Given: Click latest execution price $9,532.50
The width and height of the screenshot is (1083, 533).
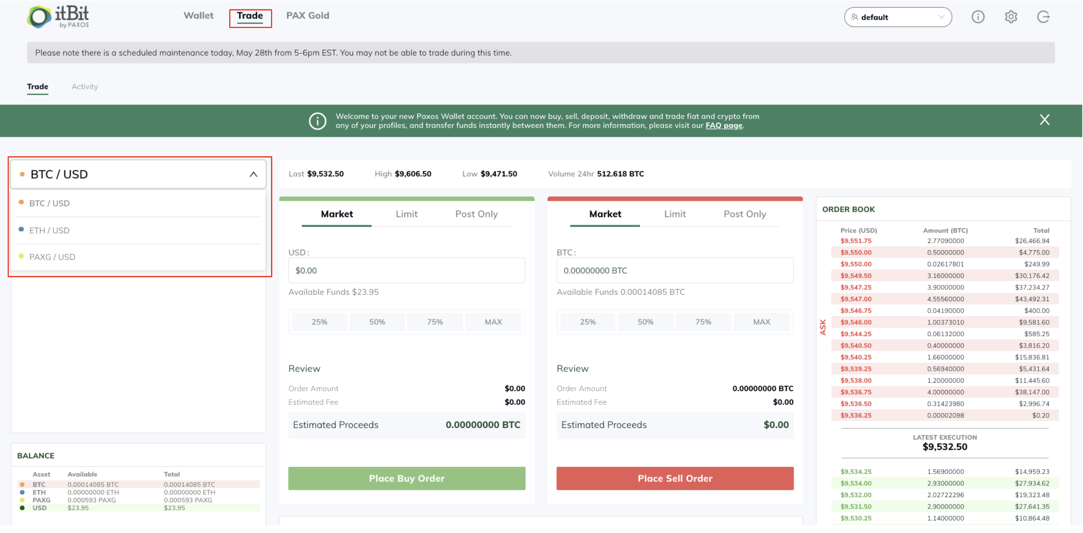Looking at the screenshot, I should pyautogui.click(x=945, y=447).
